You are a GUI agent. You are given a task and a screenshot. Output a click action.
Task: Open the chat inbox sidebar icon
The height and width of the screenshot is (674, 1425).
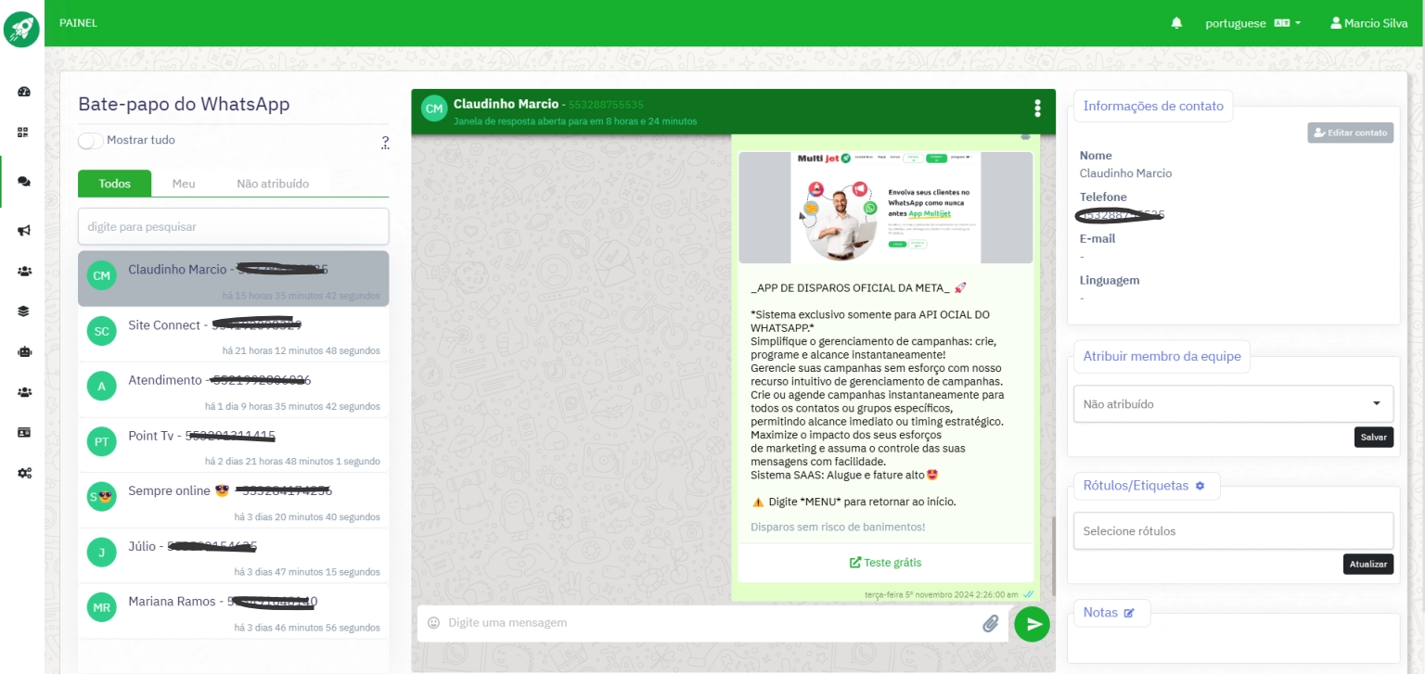pos(24,182)
